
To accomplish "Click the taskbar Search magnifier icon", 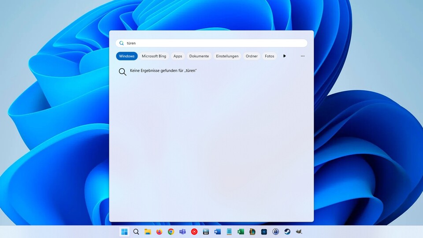I will (136, 232).
